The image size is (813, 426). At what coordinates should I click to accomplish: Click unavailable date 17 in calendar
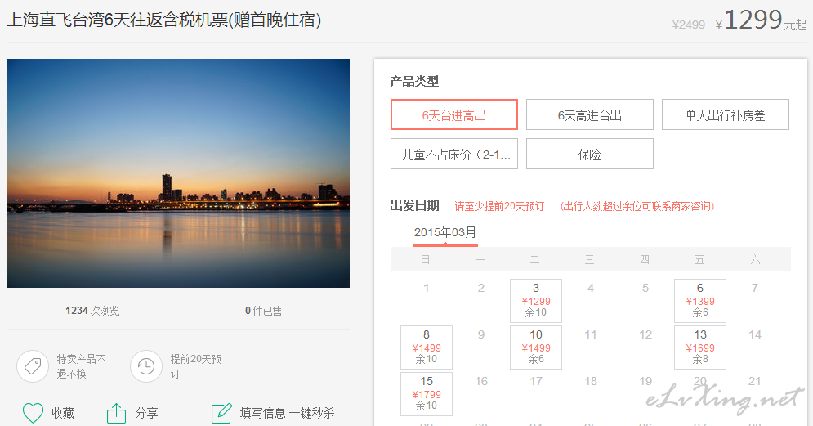click(536, 381)
